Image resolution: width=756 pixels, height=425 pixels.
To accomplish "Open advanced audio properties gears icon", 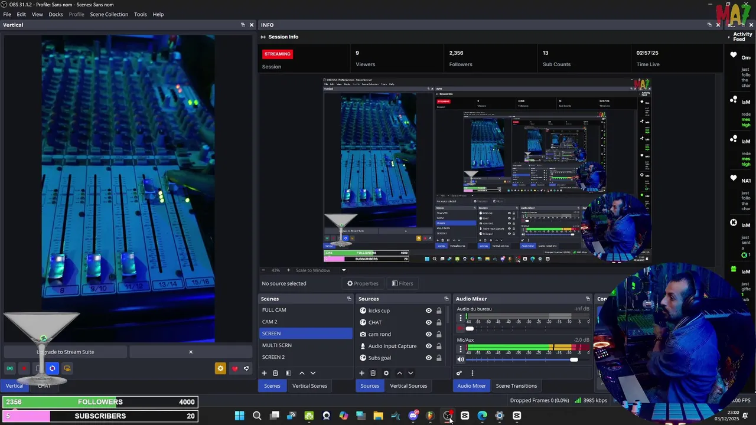I will tap(459, 373).
